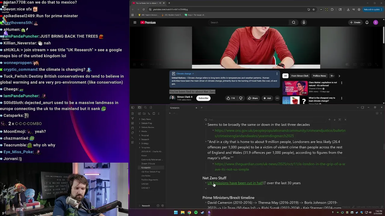Open Commonly Referenced note in explorer
The height and width of the screenshot is (216, 385).
(x=152, y=160)
